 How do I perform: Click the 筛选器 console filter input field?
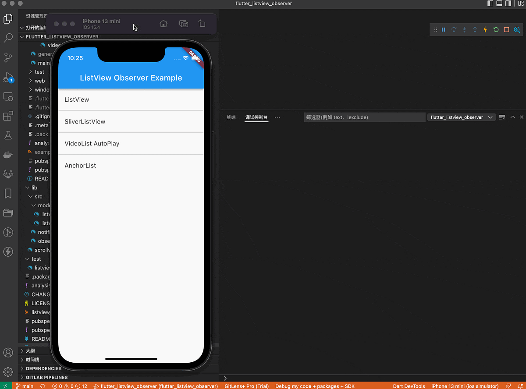(x=364, y=117)
